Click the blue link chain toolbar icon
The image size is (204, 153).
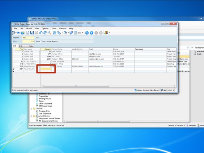(18, 33)
